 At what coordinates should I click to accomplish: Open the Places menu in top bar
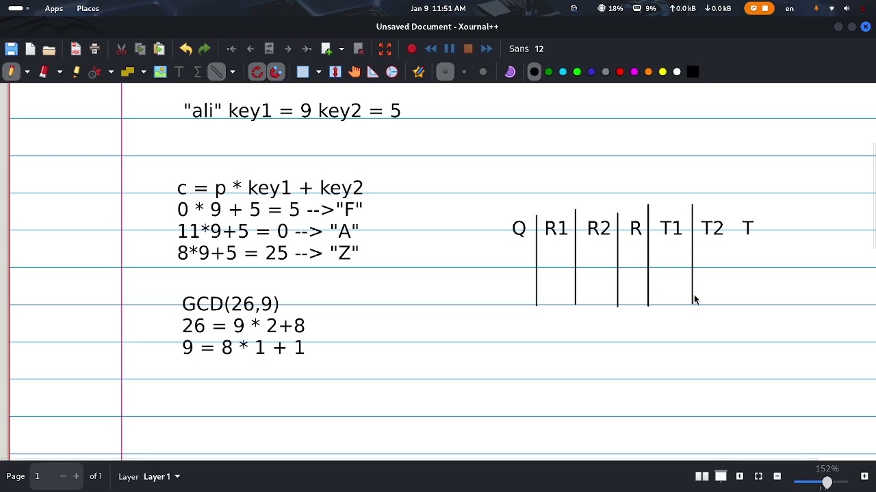click(x=88, y=8)
